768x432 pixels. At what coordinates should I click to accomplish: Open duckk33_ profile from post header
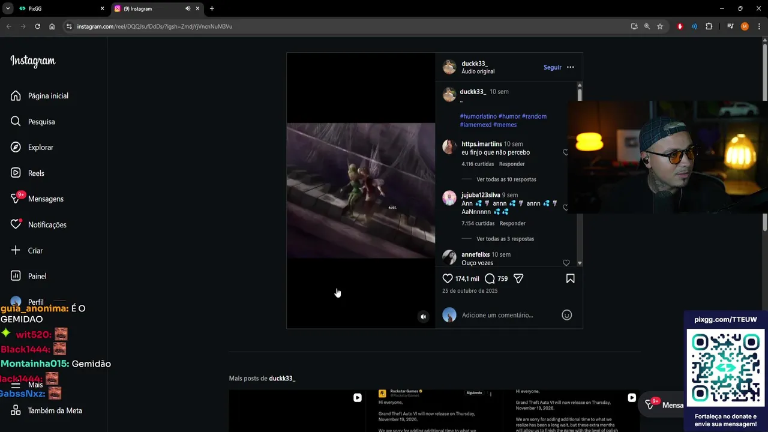[475, 64]
